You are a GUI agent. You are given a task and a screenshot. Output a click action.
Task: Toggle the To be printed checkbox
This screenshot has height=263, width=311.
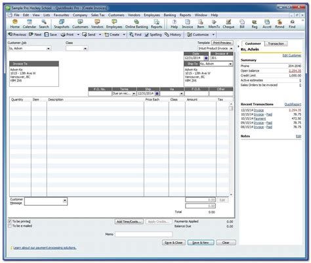tap(10, 222)
